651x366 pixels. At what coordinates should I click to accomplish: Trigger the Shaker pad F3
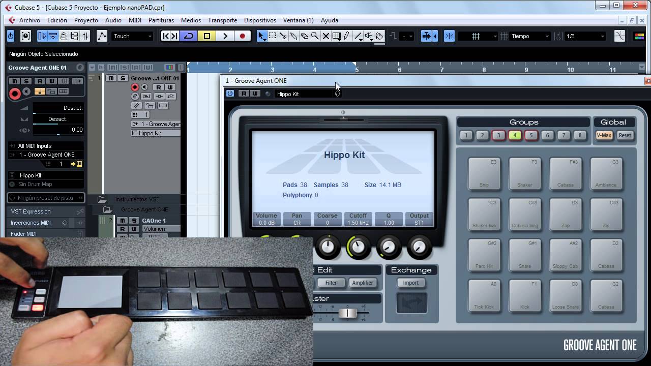click(x=525, y=174)
